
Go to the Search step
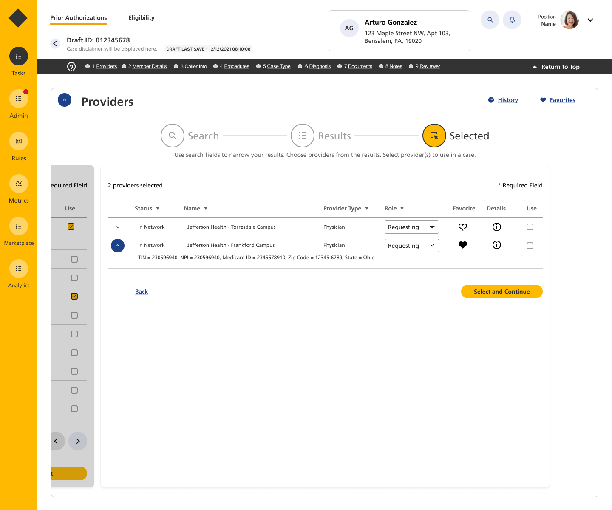coord(173,136)
